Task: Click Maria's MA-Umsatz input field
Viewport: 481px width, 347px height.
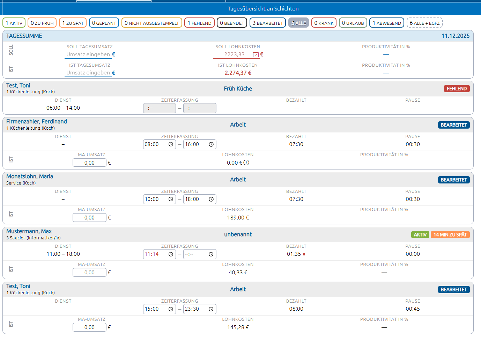Action: click(x=89, y=218)
